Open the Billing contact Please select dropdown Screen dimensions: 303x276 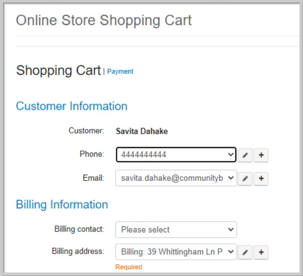pos(176,230)
